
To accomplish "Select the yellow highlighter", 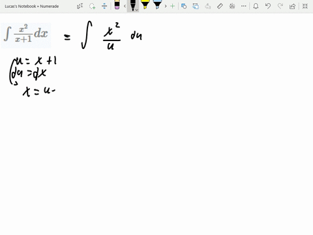I will click(x=145, y=5).
